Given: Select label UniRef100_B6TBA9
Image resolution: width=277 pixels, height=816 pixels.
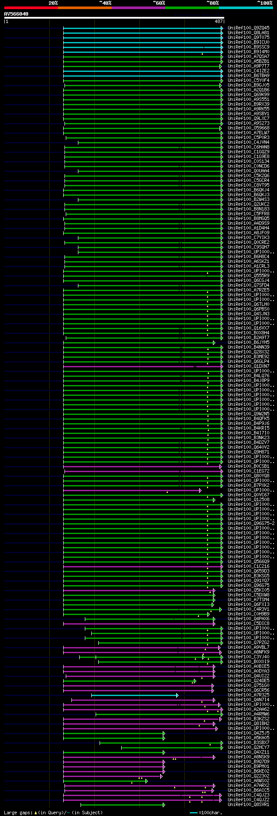Looking at the screenshot, I should point(248,76).
